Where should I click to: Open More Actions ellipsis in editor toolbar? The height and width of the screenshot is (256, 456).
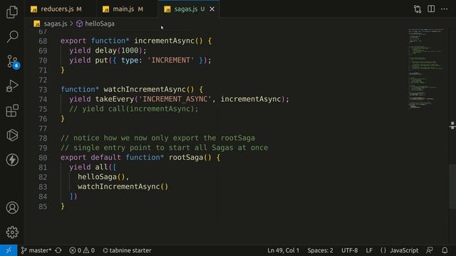coord(445,9)
